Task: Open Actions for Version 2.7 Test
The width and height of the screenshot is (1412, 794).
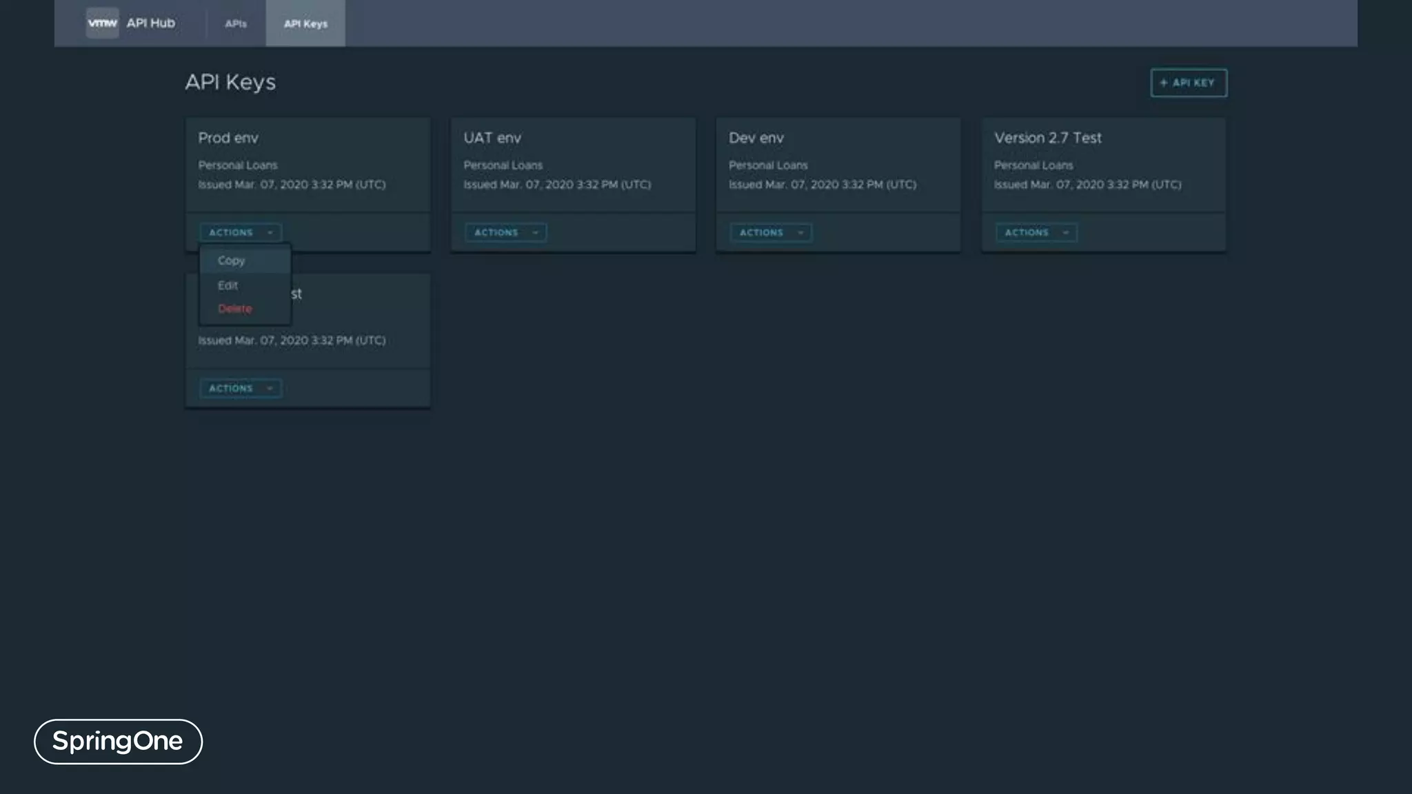Action: pos(1036,233)
